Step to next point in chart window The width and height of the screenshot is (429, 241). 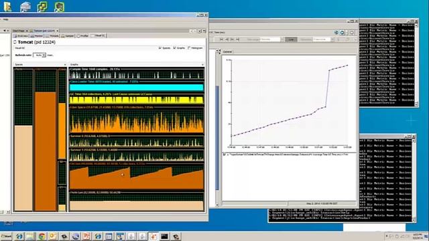[x=232, y=39]
